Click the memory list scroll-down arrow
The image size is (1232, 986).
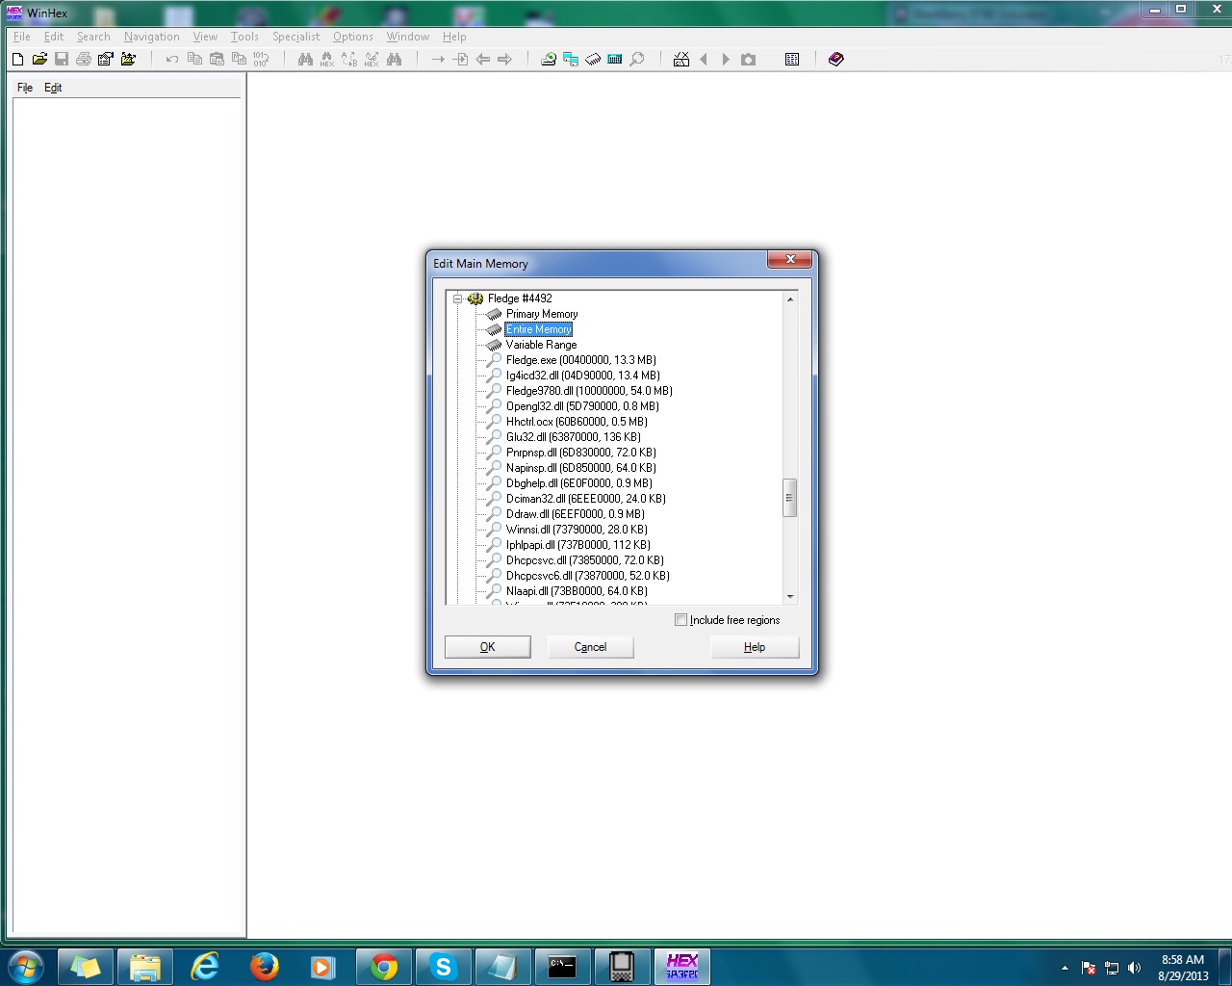click(790, 597)
